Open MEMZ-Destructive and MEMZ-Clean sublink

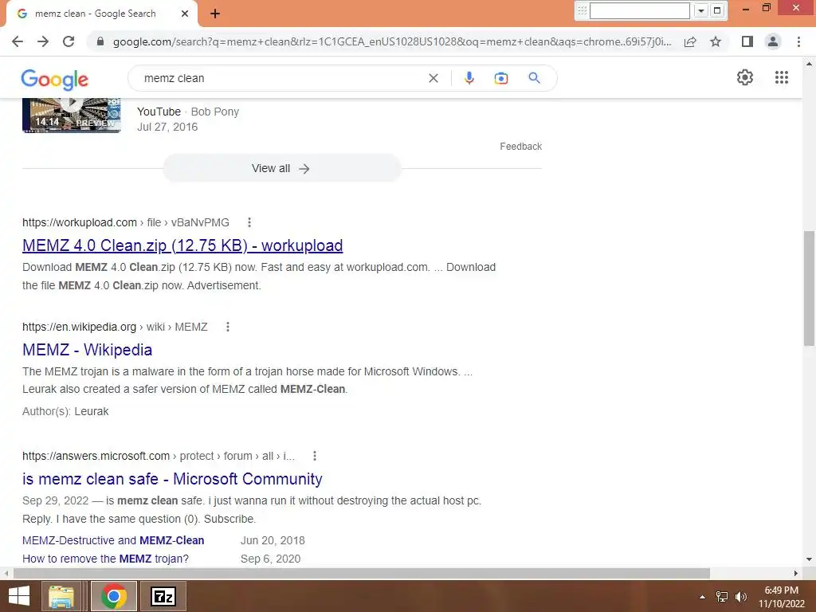click(113, 540)
